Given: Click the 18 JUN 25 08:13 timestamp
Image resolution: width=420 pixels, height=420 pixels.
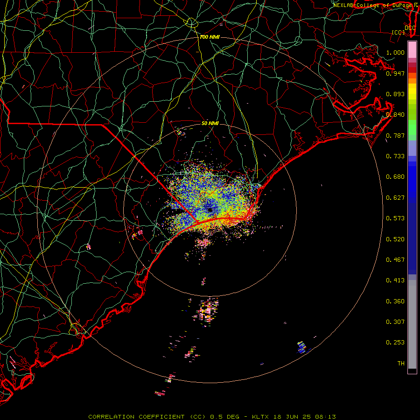Looking at the screenshot, I should point(305,417).
